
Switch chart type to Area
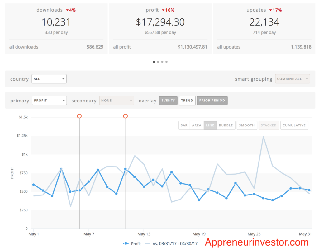pyautogui.click(x=197, y=125)
